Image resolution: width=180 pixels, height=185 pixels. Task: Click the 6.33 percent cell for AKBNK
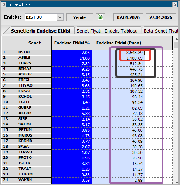pos(72,114)
